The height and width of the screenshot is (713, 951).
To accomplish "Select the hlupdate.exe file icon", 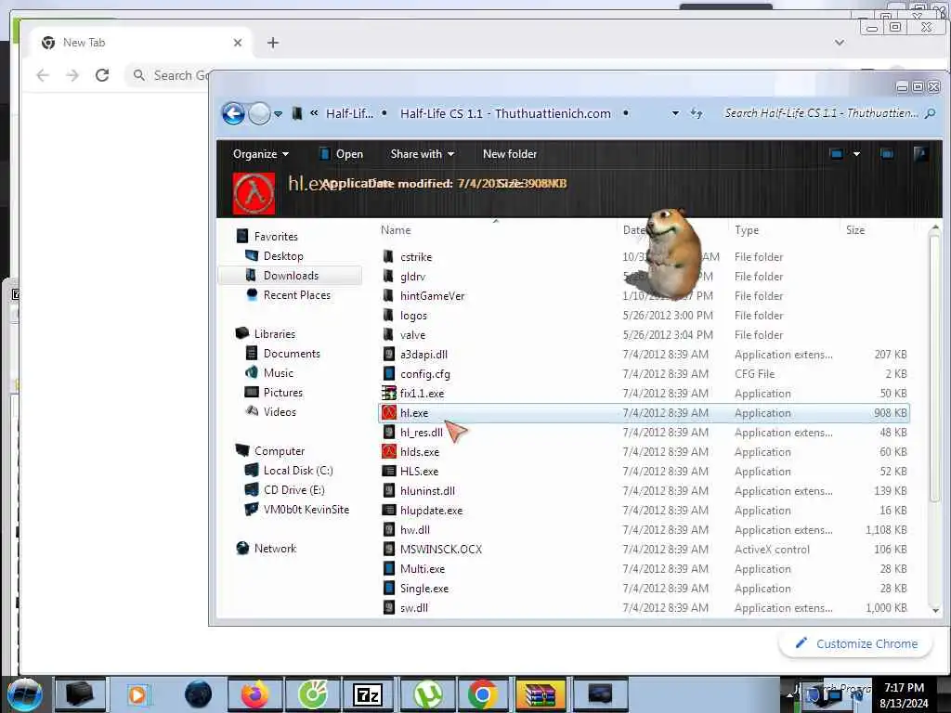I will (x=389, y=510).
